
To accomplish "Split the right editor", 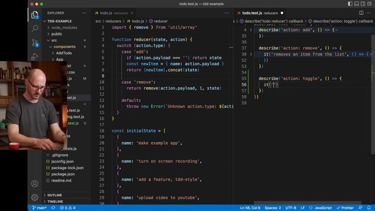I will tap(361, 13).
